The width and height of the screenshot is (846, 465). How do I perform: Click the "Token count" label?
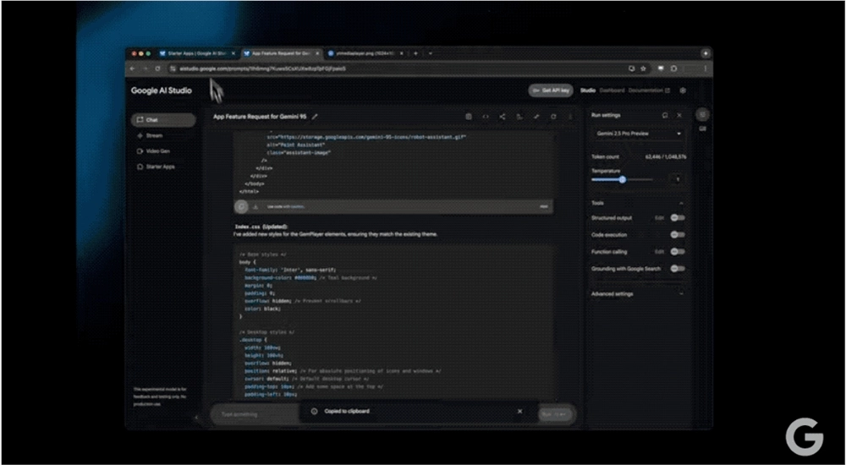[x=606, y=157]
